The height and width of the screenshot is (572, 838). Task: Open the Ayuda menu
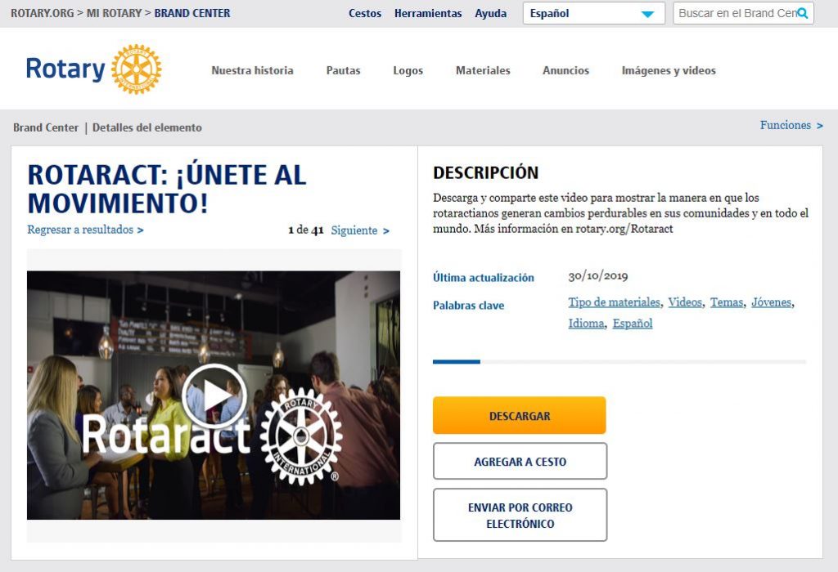point(491,13)
